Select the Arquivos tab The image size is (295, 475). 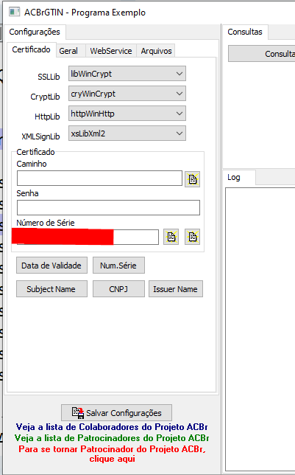point(156,51)
